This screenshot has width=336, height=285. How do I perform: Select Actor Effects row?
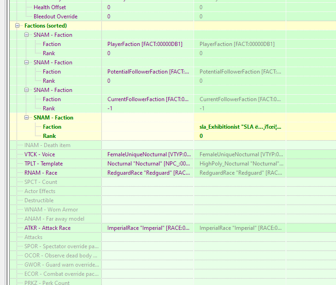click(x=40, y=191)
